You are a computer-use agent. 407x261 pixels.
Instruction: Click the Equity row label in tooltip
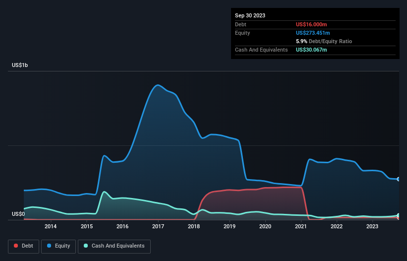242,33
